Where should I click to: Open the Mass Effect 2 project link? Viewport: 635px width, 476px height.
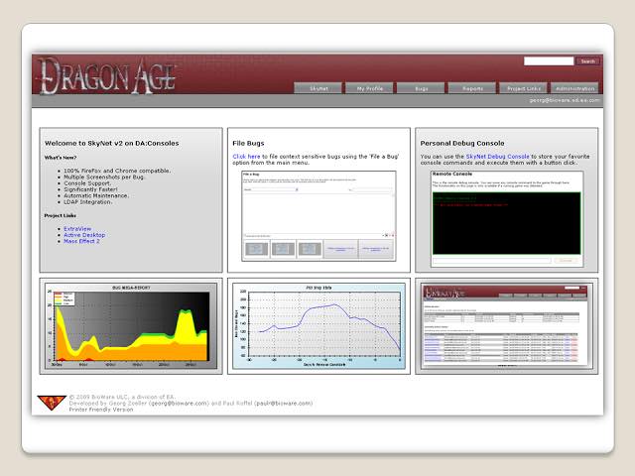(82, 241)
